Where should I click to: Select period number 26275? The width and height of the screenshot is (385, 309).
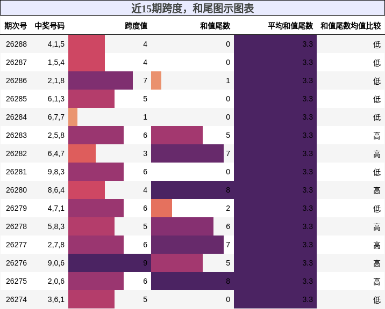[x=16, y=281]
